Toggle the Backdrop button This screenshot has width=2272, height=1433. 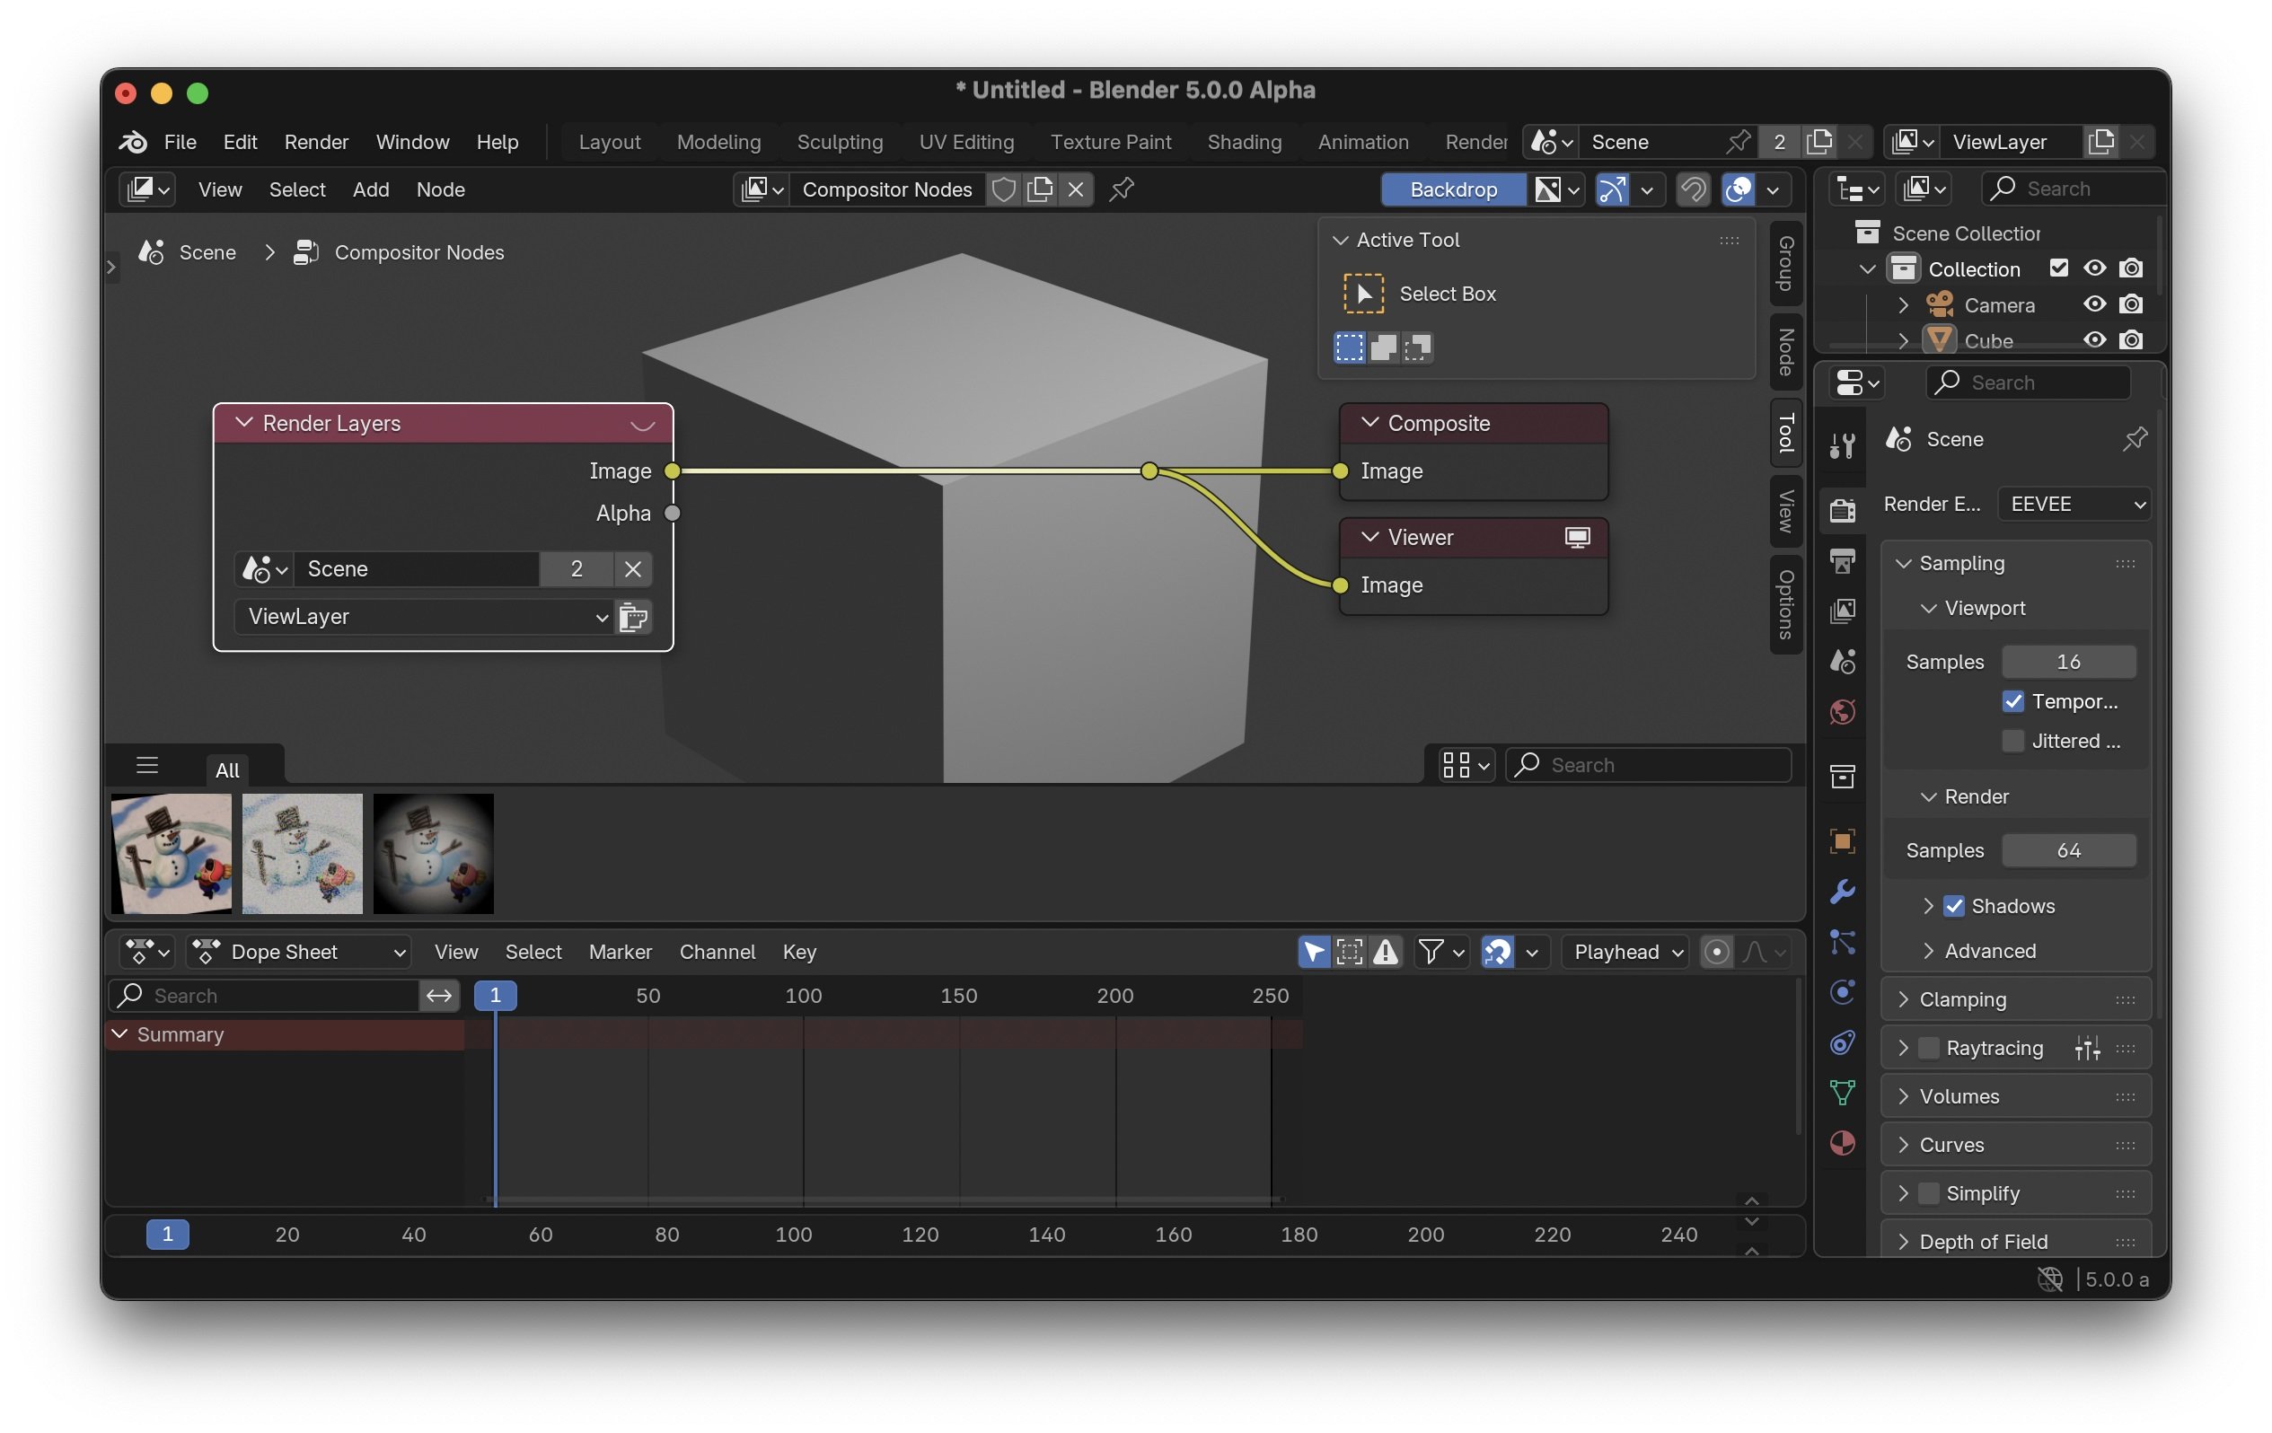[1452, 189]
